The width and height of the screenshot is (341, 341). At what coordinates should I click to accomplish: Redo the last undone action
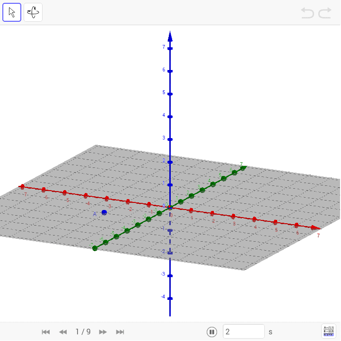[325, 13]
